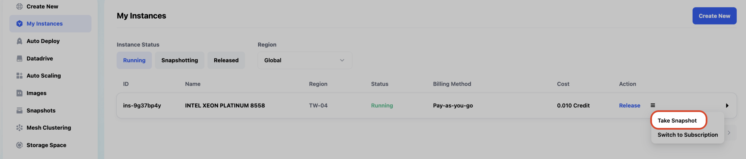Click the My Instances cube icon
Image resolution: width=746 pixels, height=159 pixels.
(19, 24)
